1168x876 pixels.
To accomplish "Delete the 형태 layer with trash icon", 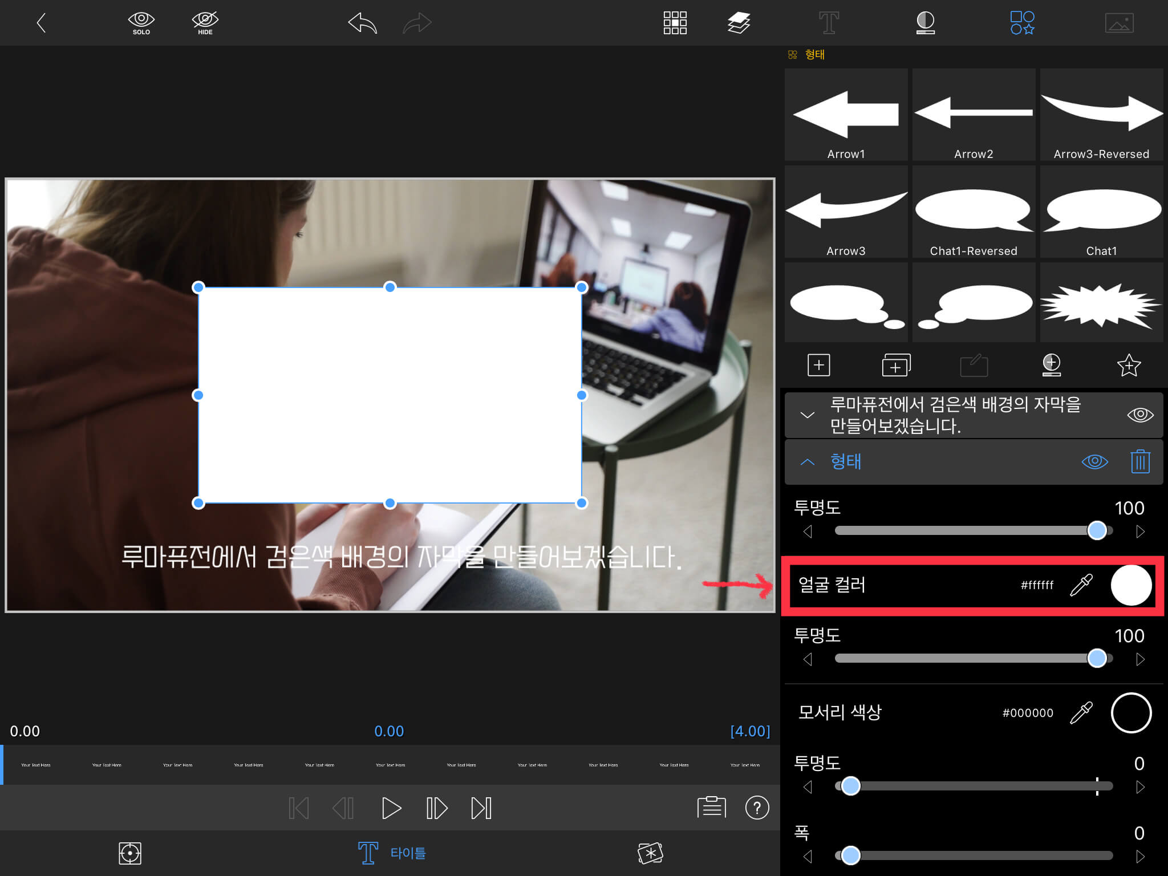I will point(1140,461).
